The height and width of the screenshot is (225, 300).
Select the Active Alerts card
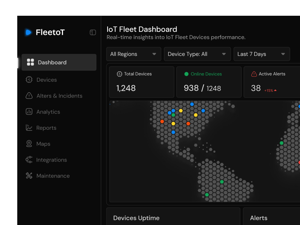pyautogui.click(x=272, y=82)
